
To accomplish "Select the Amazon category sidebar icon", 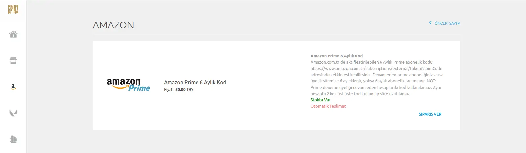I will coord(13,87).
